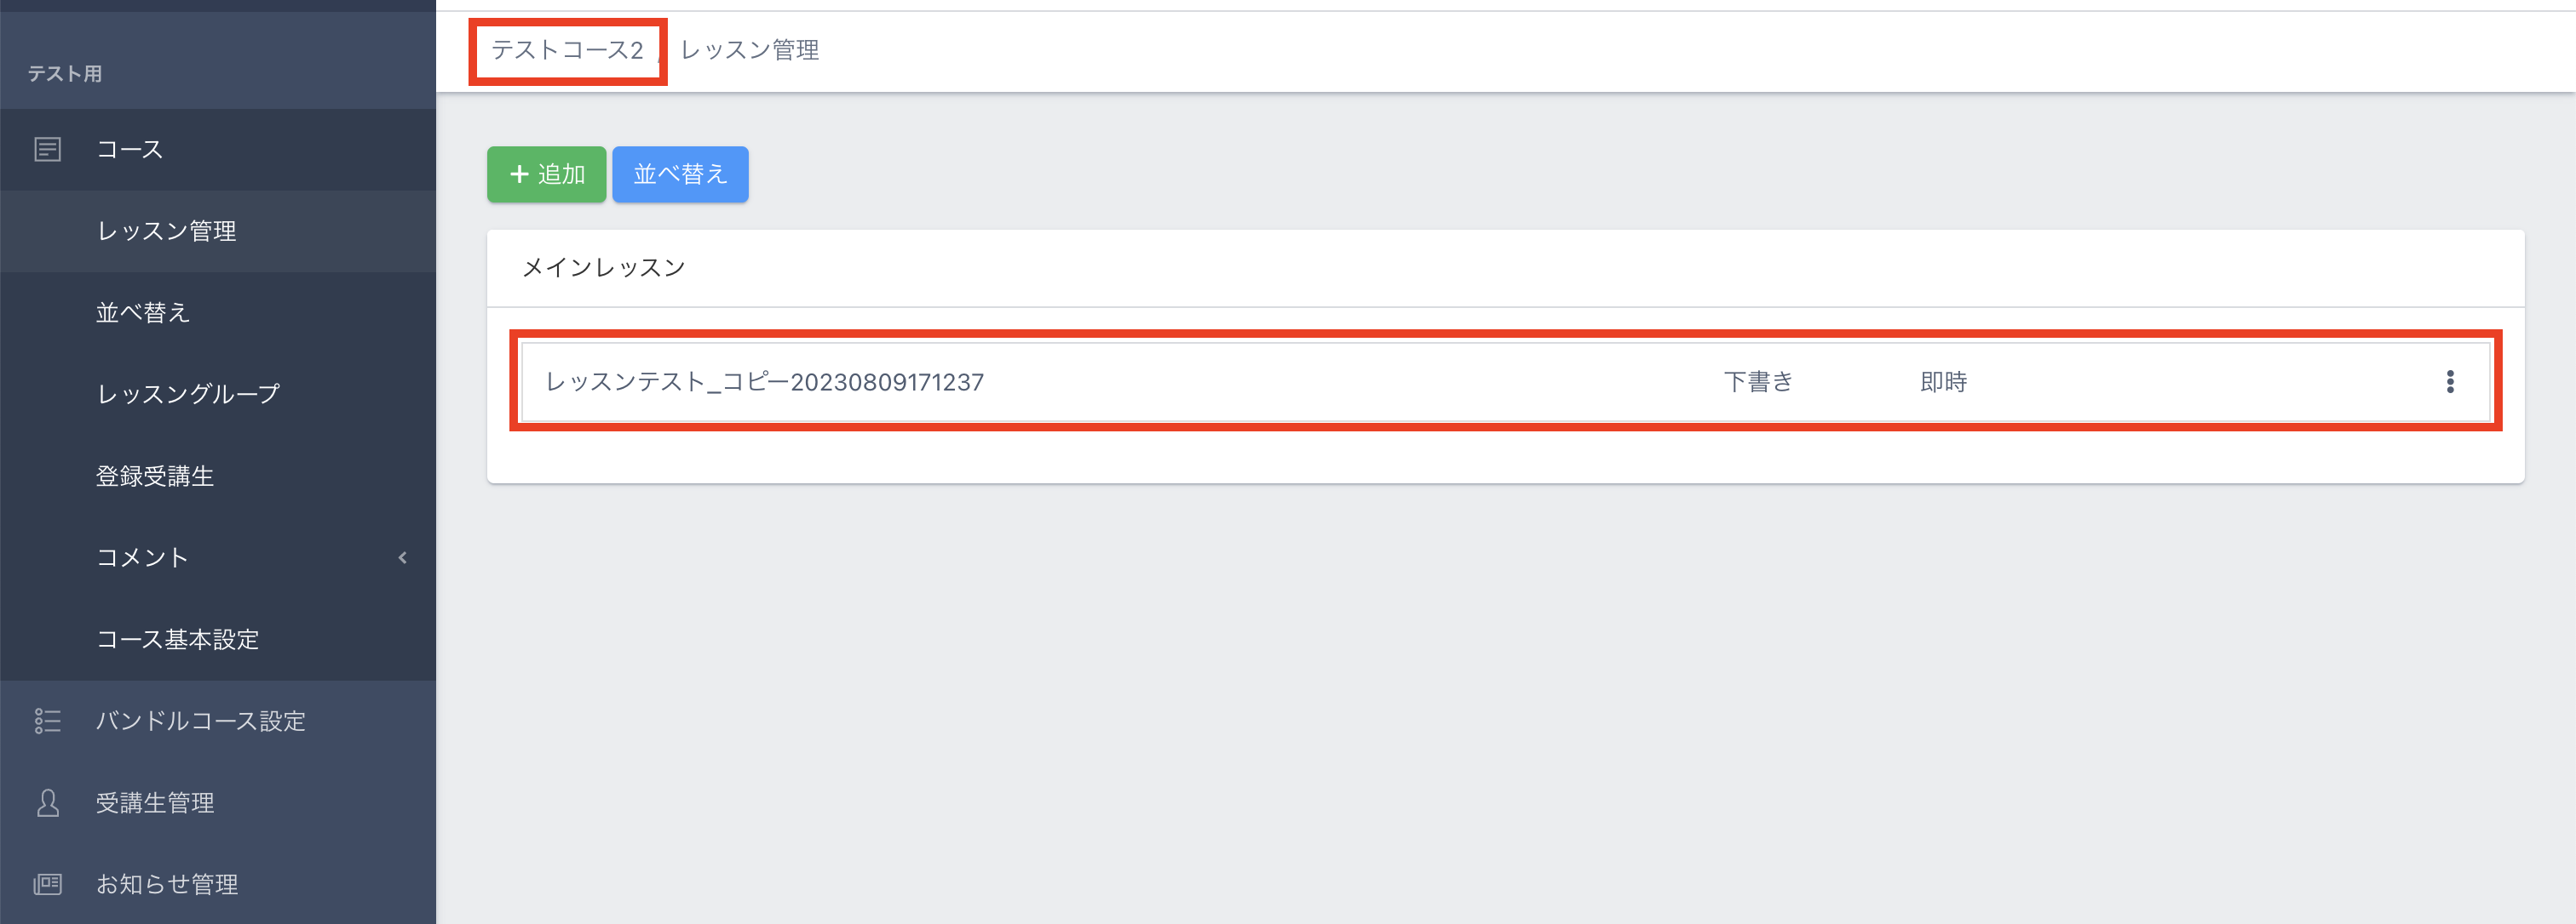Open 登録受講生 sidebar item
This screenshot has width=2576, height=924.
(155, 476)
